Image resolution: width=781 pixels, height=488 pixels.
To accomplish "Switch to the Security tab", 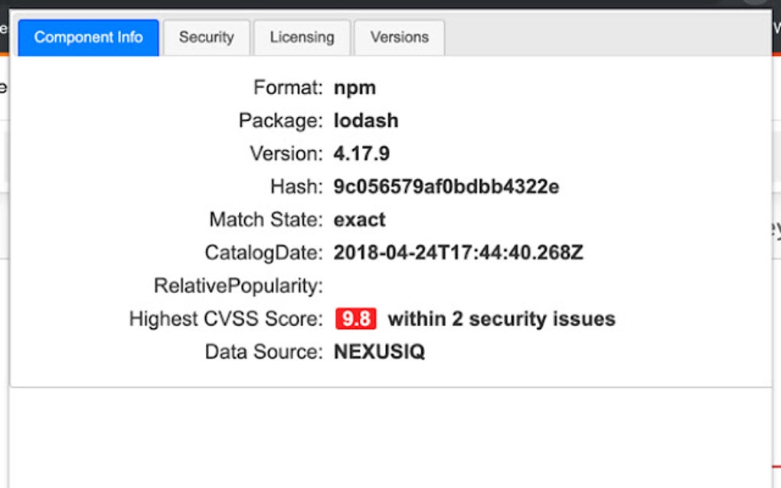I will tap(205, 37).
